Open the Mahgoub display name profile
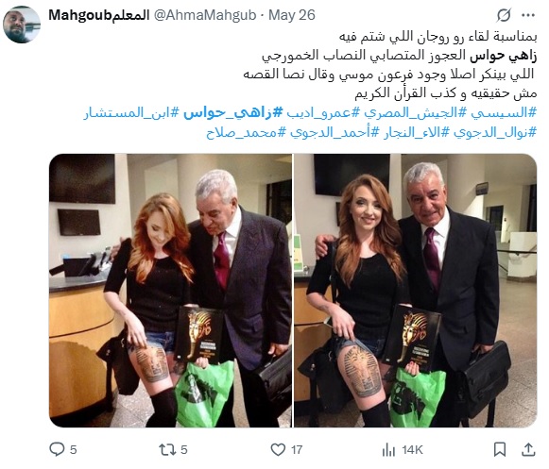 tap(98, 15)
